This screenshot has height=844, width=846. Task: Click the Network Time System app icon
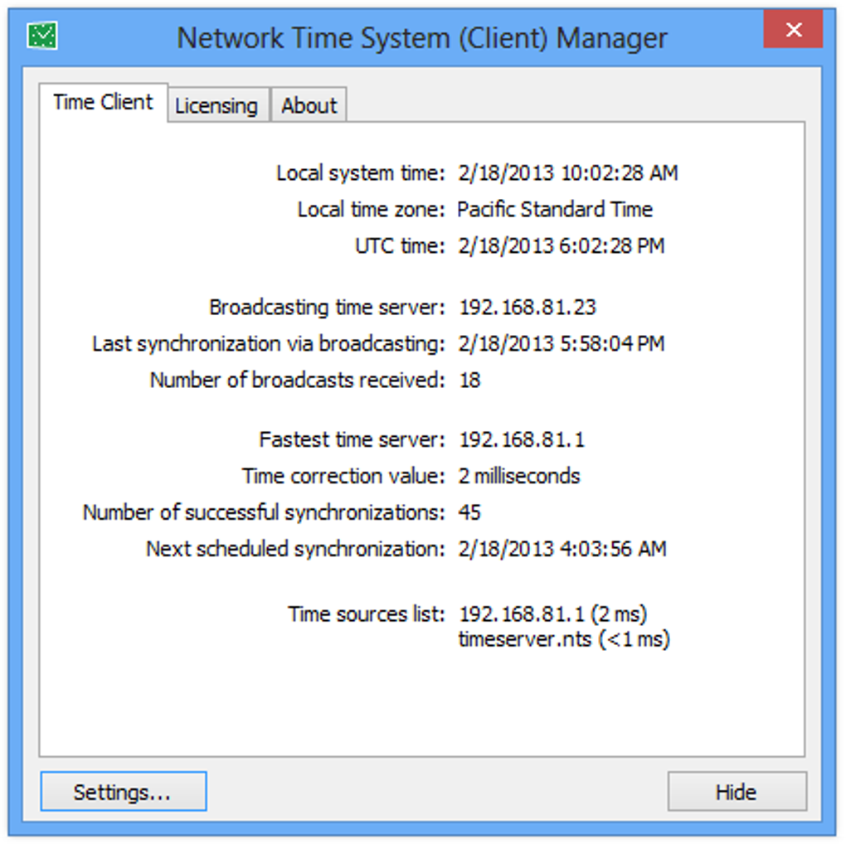[41, 35]
